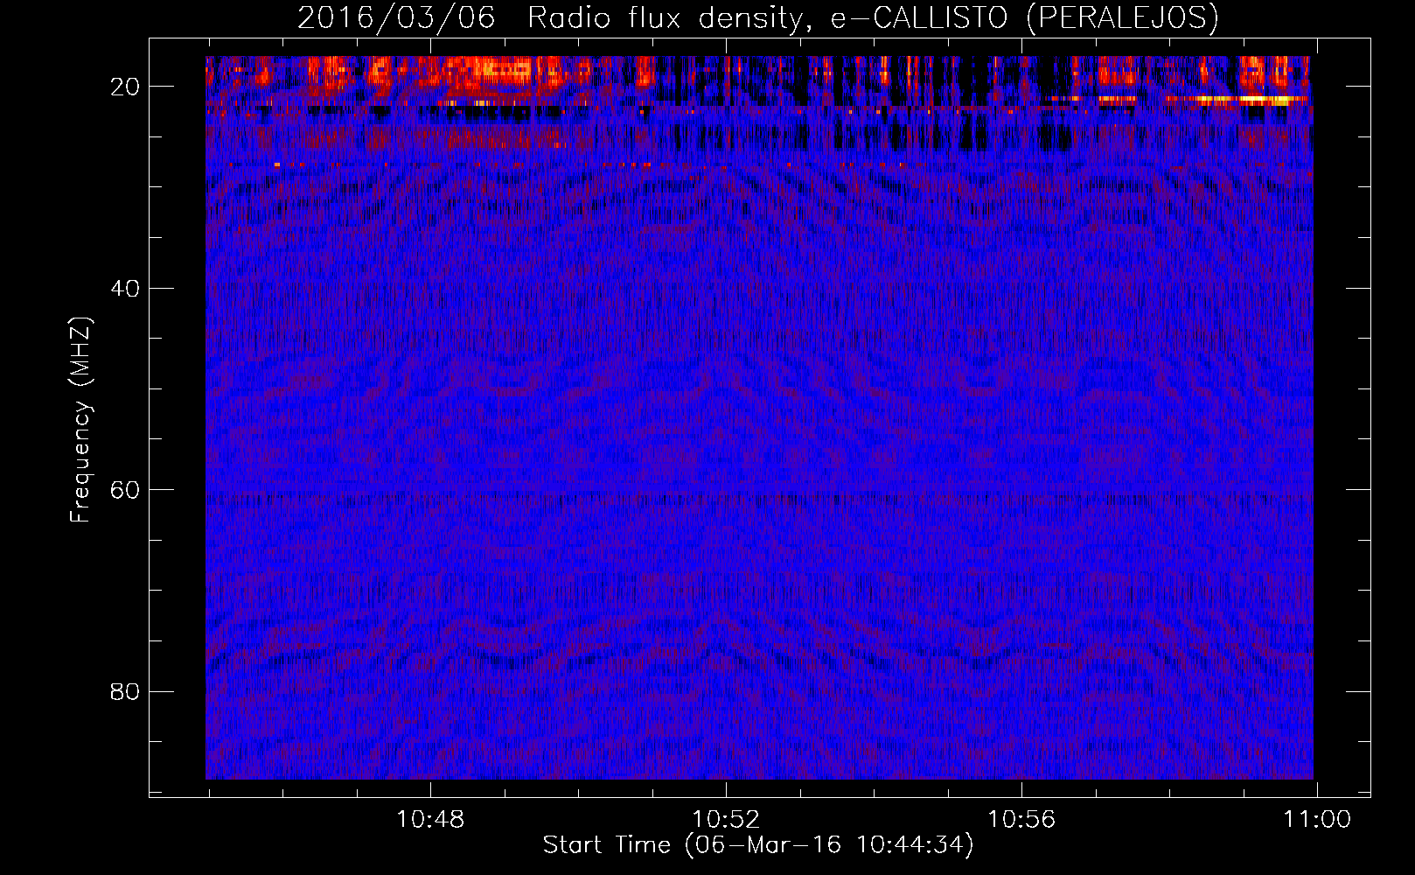Click the 60 MHz frequency label

coord(126,489)
